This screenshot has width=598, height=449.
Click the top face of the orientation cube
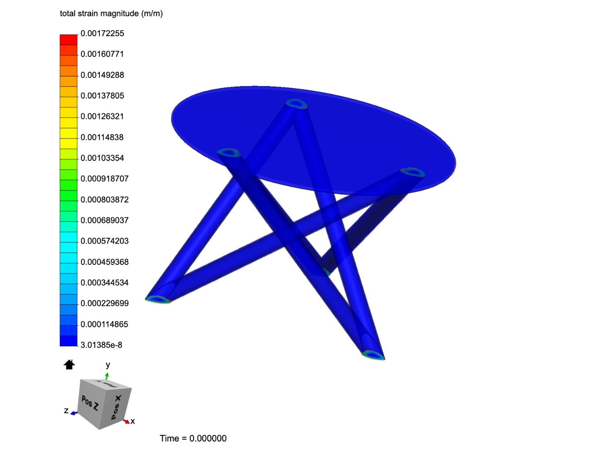tap(106, 385)
